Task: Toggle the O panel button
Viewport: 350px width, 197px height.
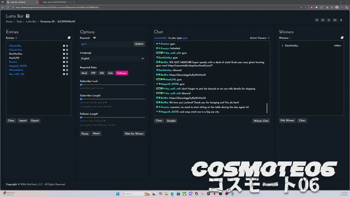Action: [x=323, y=20]
